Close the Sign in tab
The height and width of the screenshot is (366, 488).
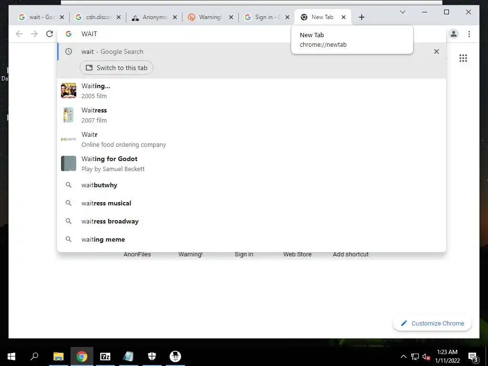pos(287,17)
